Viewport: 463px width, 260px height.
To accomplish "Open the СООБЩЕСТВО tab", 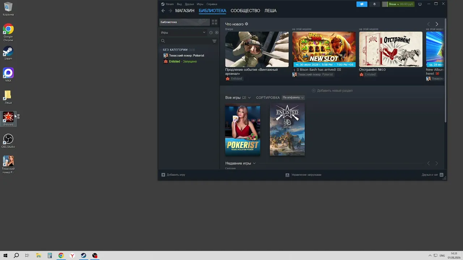I will [245, 11].
